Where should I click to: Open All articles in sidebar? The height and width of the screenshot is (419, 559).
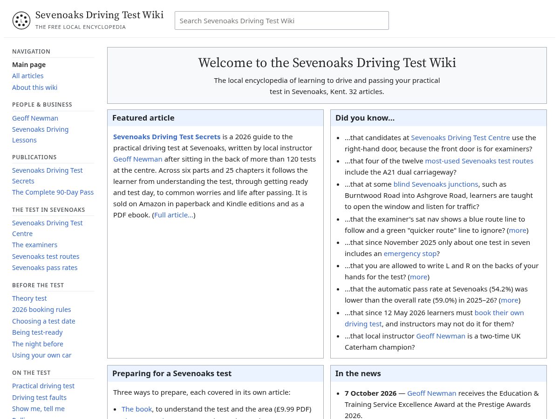[x=28, y=76]
